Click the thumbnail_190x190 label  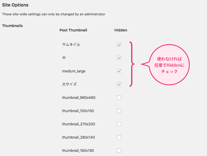[x=78, y=151]
